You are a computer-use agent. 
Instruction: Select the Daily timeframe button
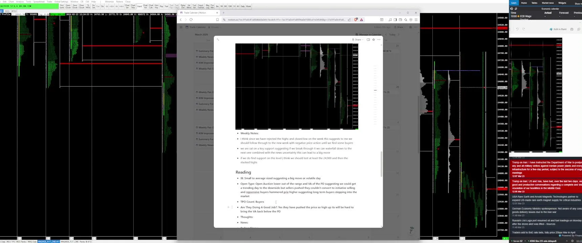[x=242, y=6]
